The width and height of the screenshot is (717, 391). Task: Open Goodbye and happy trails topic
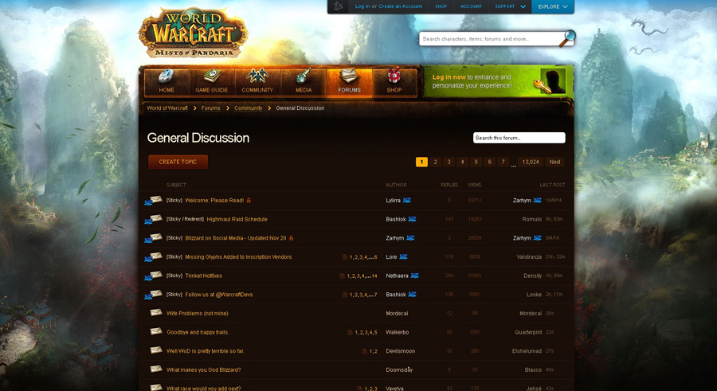click(x=198, y=332)
